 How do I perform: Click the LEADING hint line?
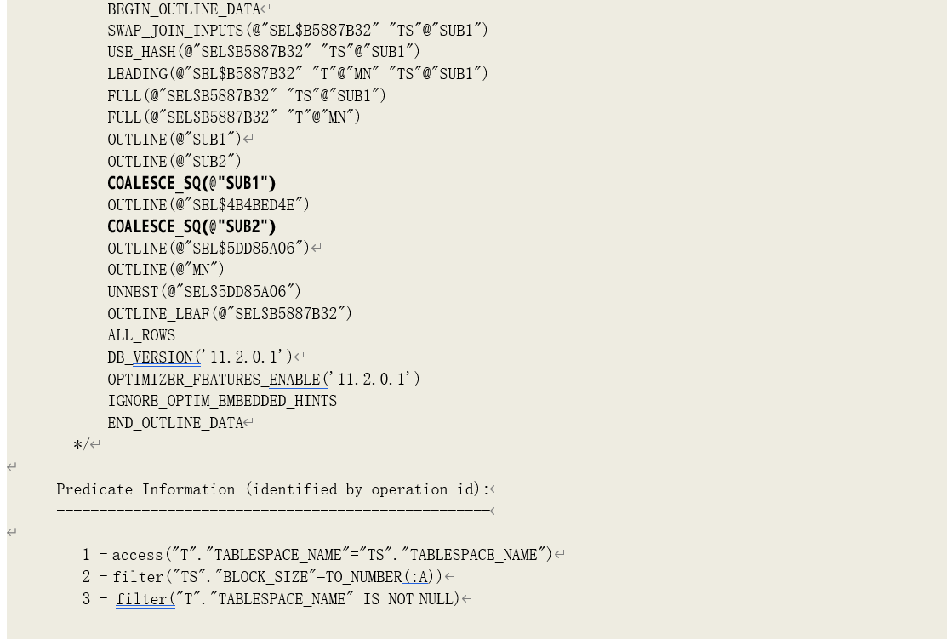298,74
